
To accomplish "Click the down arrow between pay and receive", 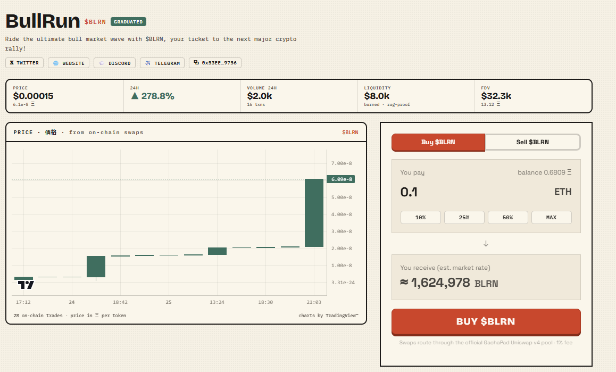I will tap(486, 244).
